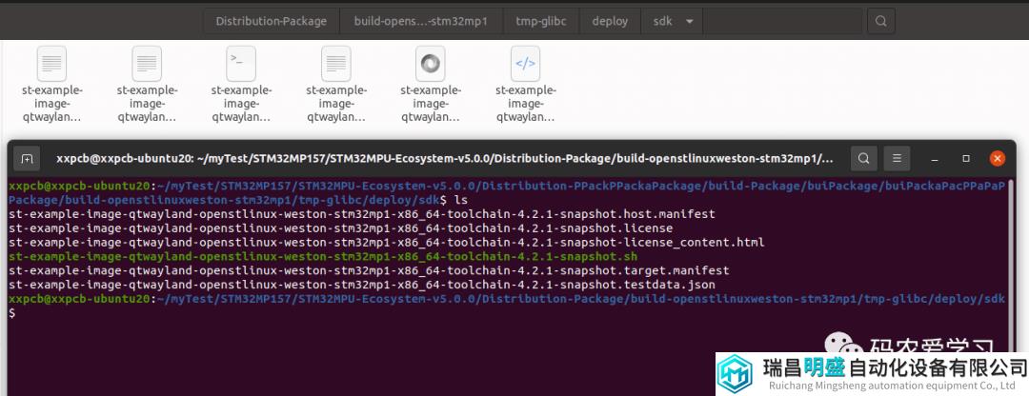
Task: Click the green snapshot.sh line
Action: tap(323, 256)
